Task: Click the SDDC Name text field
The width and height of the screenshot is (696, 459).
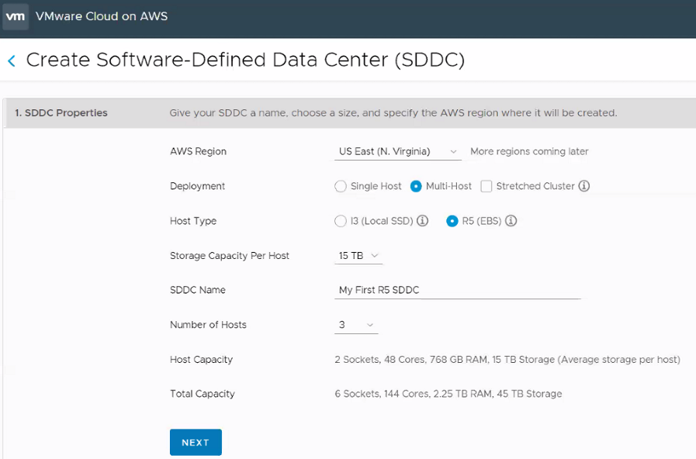Action: pyautogui.click(x=458, y=290)
